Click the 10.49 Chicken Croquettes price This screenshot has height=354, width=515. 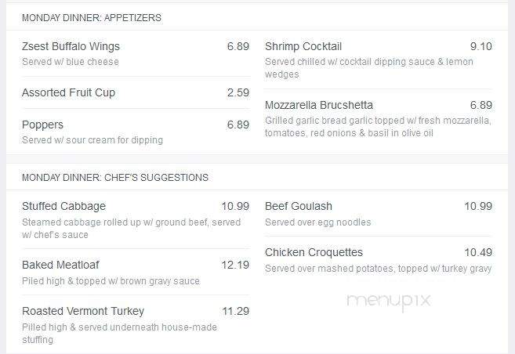click(x=478, y=253)
